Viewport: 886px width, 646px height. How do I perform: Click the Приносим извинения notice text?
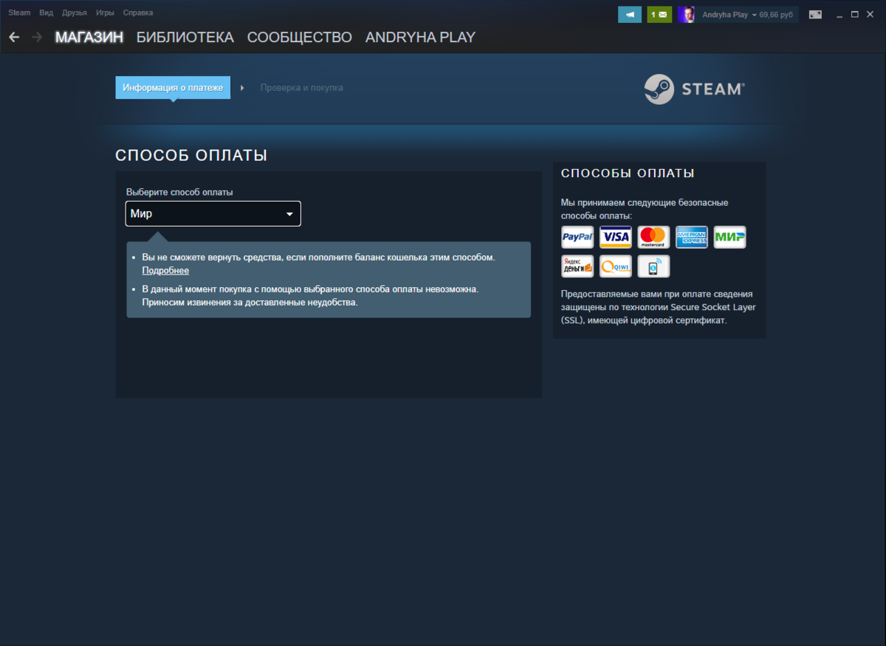[250, 302]
